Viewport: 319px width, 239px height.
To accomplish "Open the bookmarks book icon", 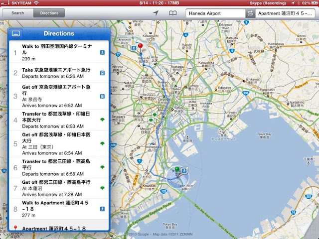I will click(173, 13).
